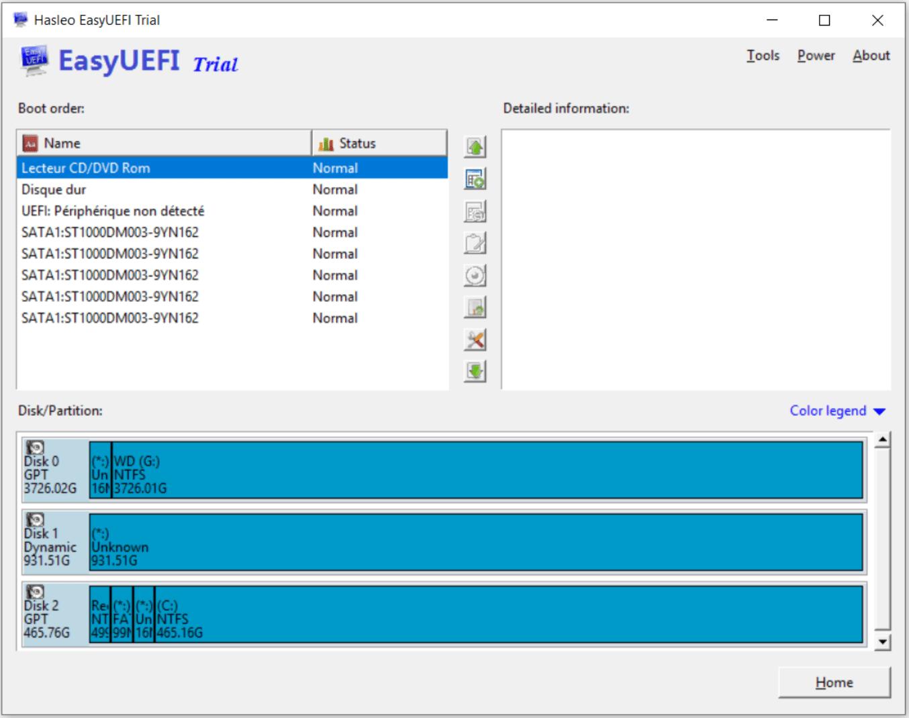Click the Status column chart icon
909x718 pixels.
tap(326, 144)
